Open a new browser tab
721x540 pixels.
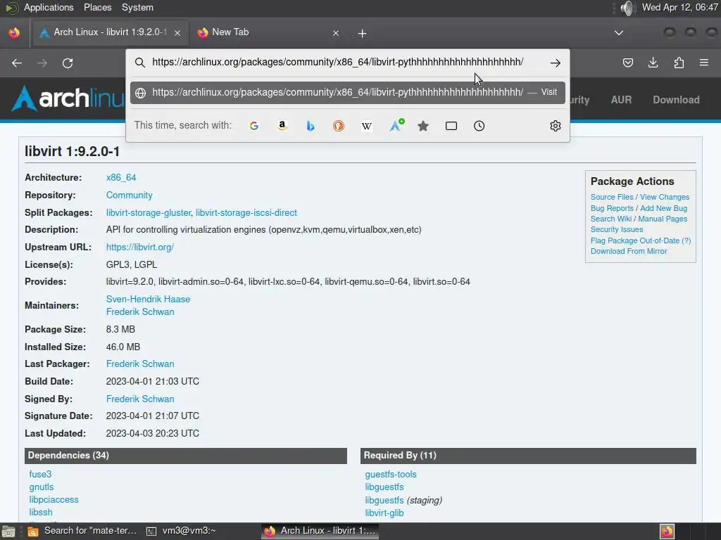click(x=363, y=34)
